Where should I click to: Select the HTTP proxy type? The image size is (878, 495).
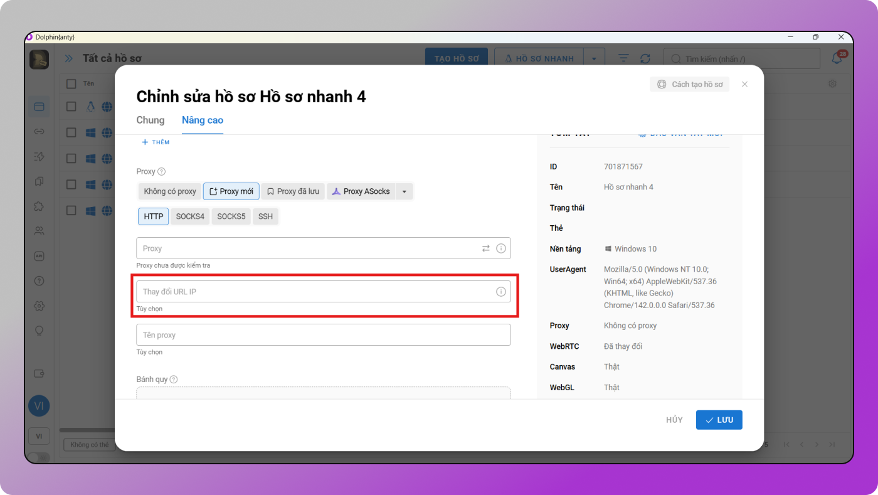point(153,216)
